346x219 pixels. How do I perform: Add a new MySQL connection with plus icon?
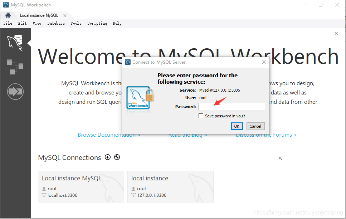tap(108, 157)
